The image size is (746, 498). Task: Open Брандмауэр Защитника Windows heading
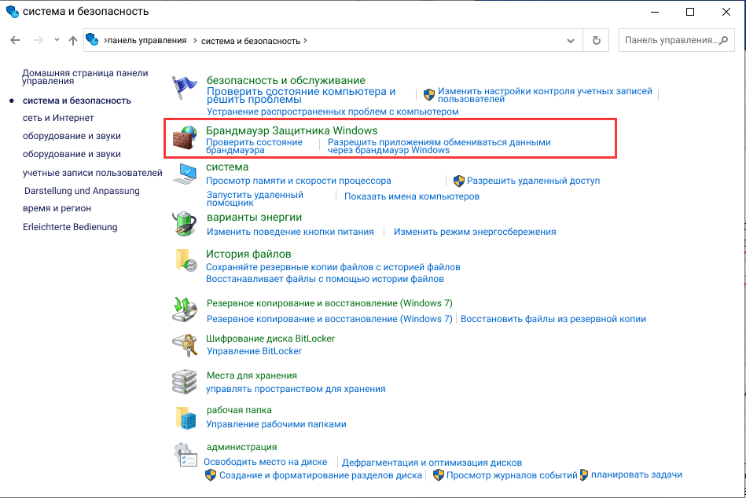click(x=292, y=130)
